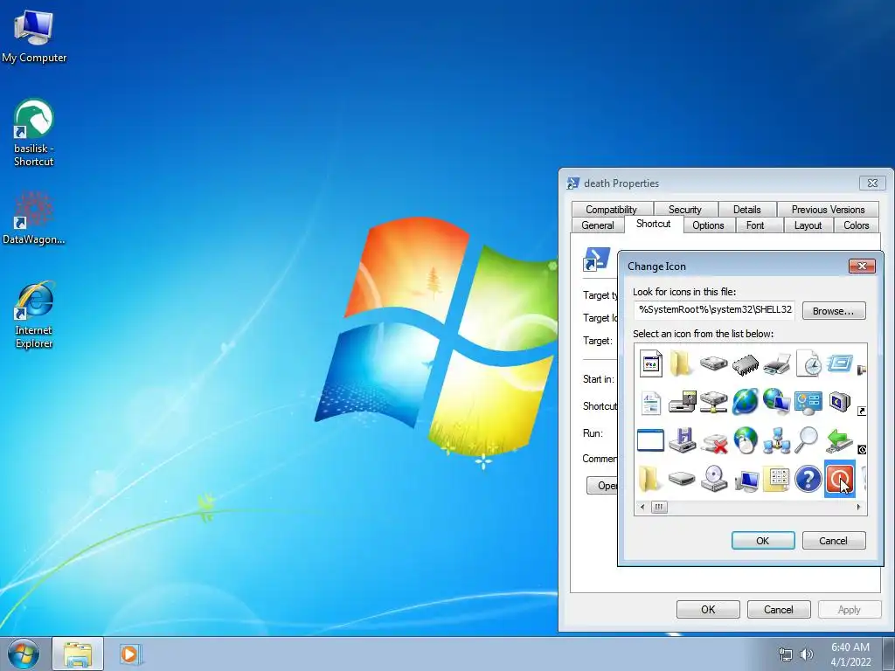Select the memory chip icon in the list

(745, 364)
